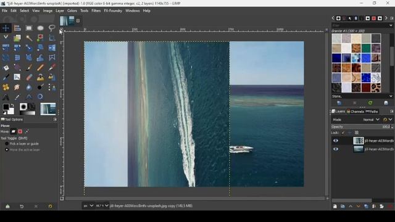Open the Filters menu
Image resolution: width=395 pixels, height=222 pixels.
(96, 11)
